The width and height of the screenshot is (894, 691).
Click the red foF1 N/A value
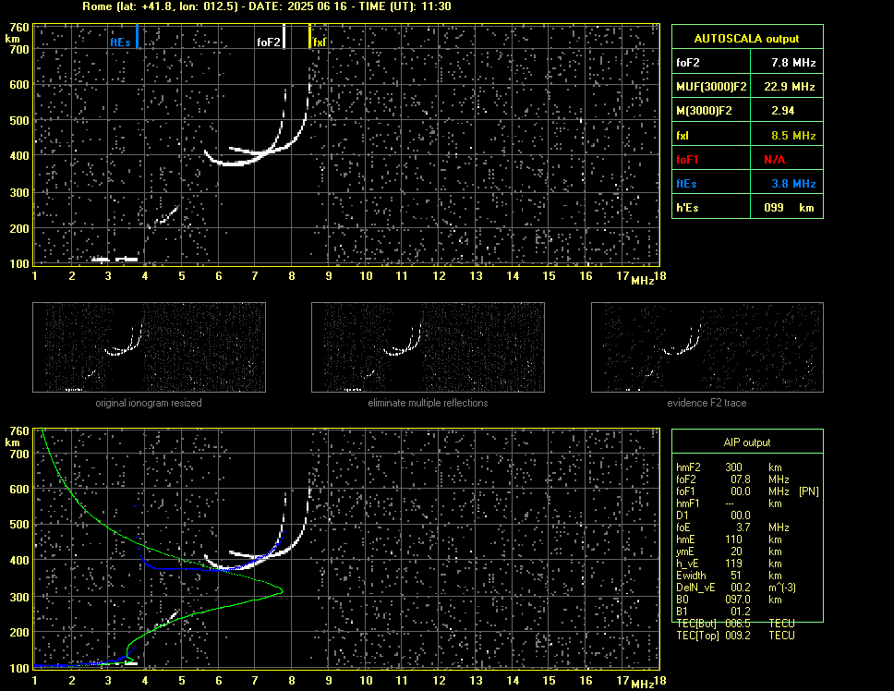click(x=774, y=160)
